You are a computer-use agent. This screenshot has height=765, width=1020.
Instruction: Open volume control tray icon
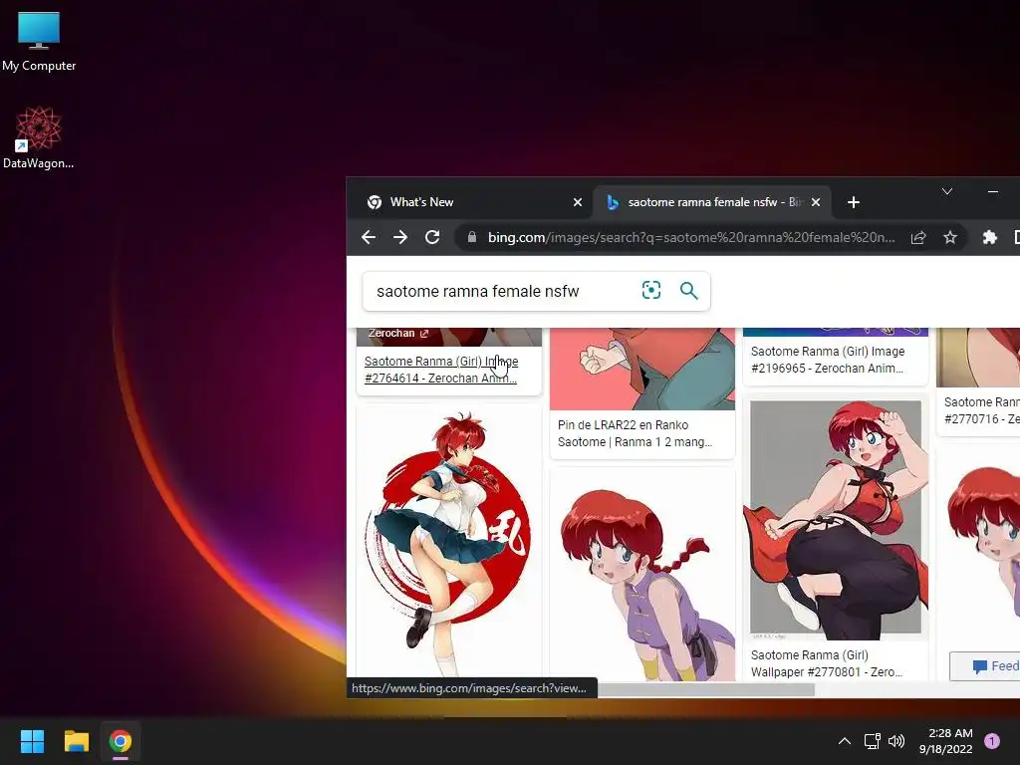pyautogui.click(x=896, y=741)
